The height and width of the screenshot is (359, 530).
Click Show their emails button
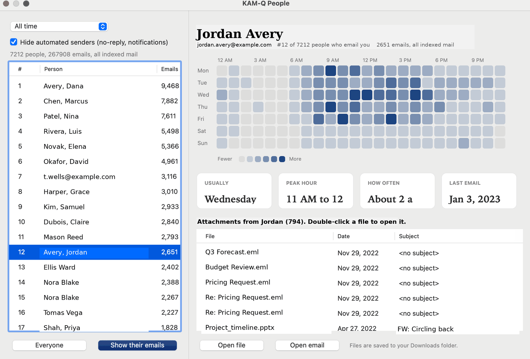click(x=137, y=345)
